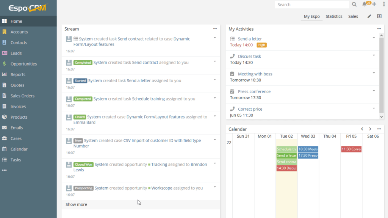Switch to the Statistics dashboard tab
Viewport: 388px width, 218px height.
(334, 16)
